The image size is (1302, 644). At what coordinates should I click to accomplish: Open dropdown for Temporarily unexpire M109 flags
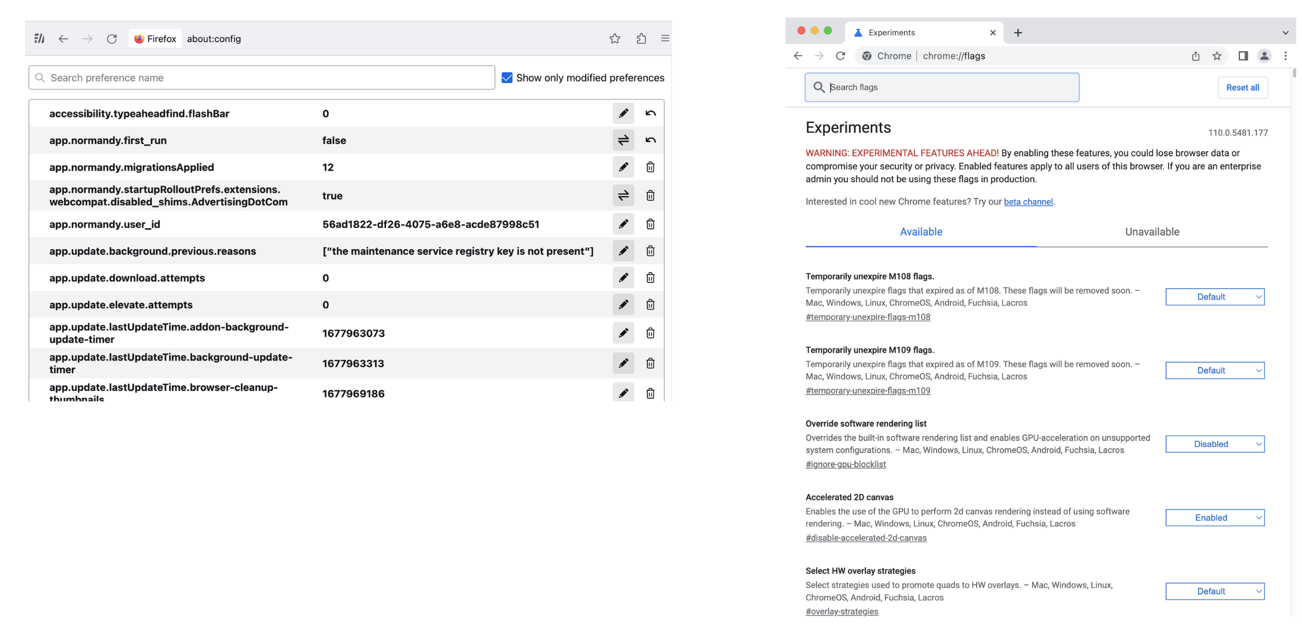[x=1215, y=370]
